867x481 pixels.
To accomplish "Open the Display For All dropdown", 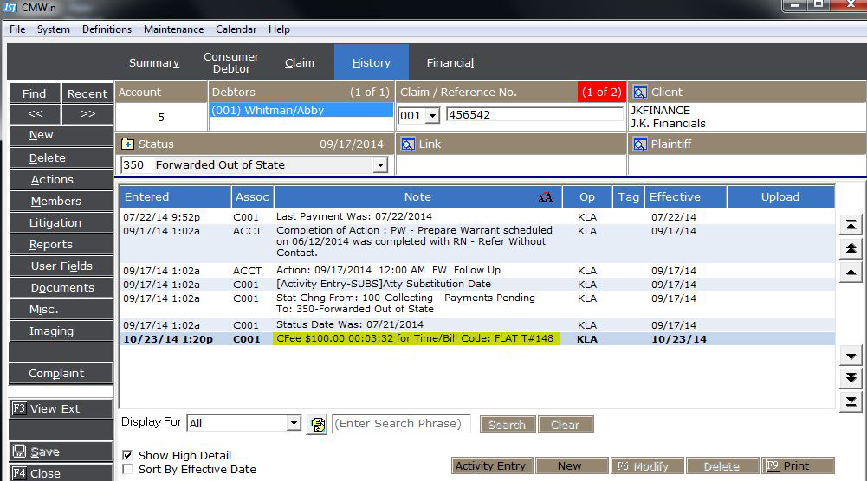I will point(294,424).
